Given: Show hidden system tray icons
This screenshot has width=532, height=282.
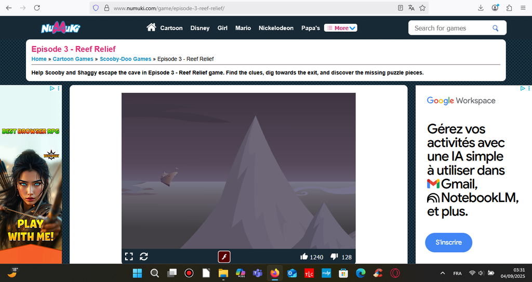Looking at the screenshot, I should click(443, 273).
